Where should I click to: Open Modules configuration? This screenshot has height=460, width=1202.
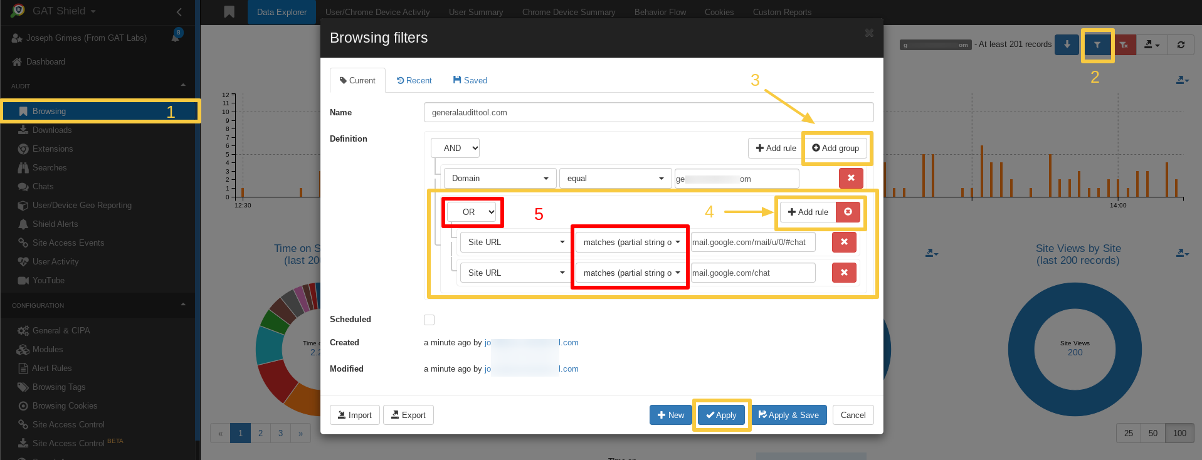coord(48,349)
